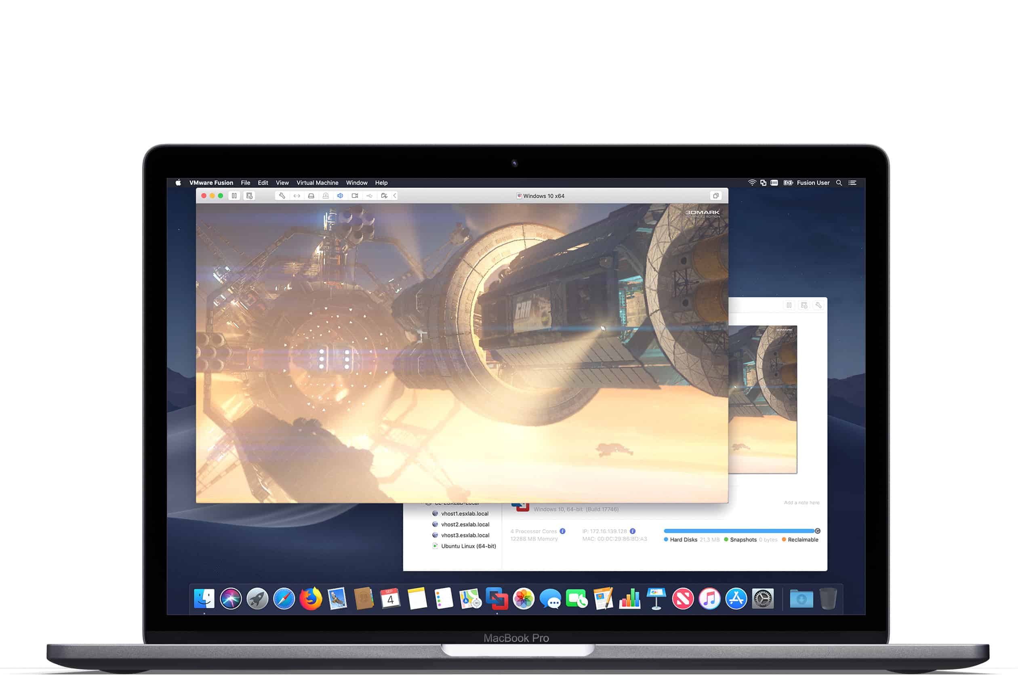1018x692 pixels.
Task: Open the Virtual Machine menu
Action: tap(317, 183)
